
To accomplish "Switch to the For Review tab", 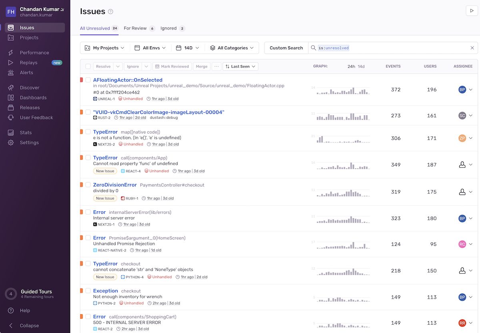I will point(135,28).
